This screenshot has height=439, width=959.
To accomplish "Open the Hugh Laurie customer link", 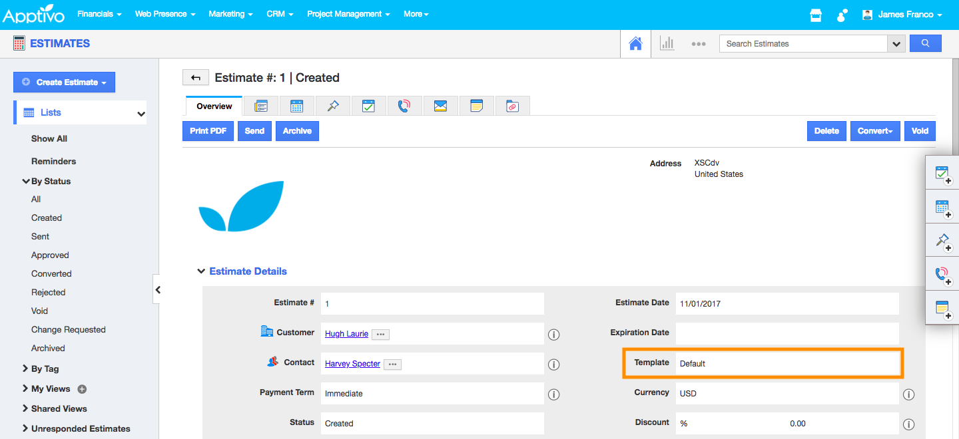I will tap(346, 334).
